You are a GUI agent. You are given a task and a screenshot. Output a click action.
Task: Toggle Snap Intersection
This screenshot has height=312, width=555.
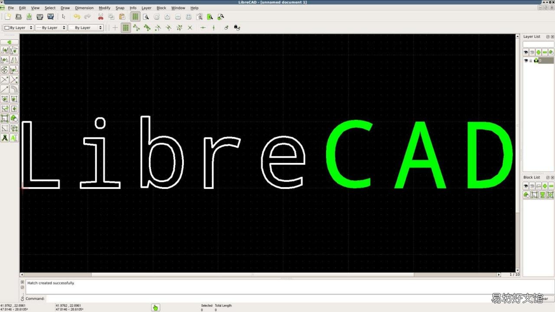click(190, 28)
